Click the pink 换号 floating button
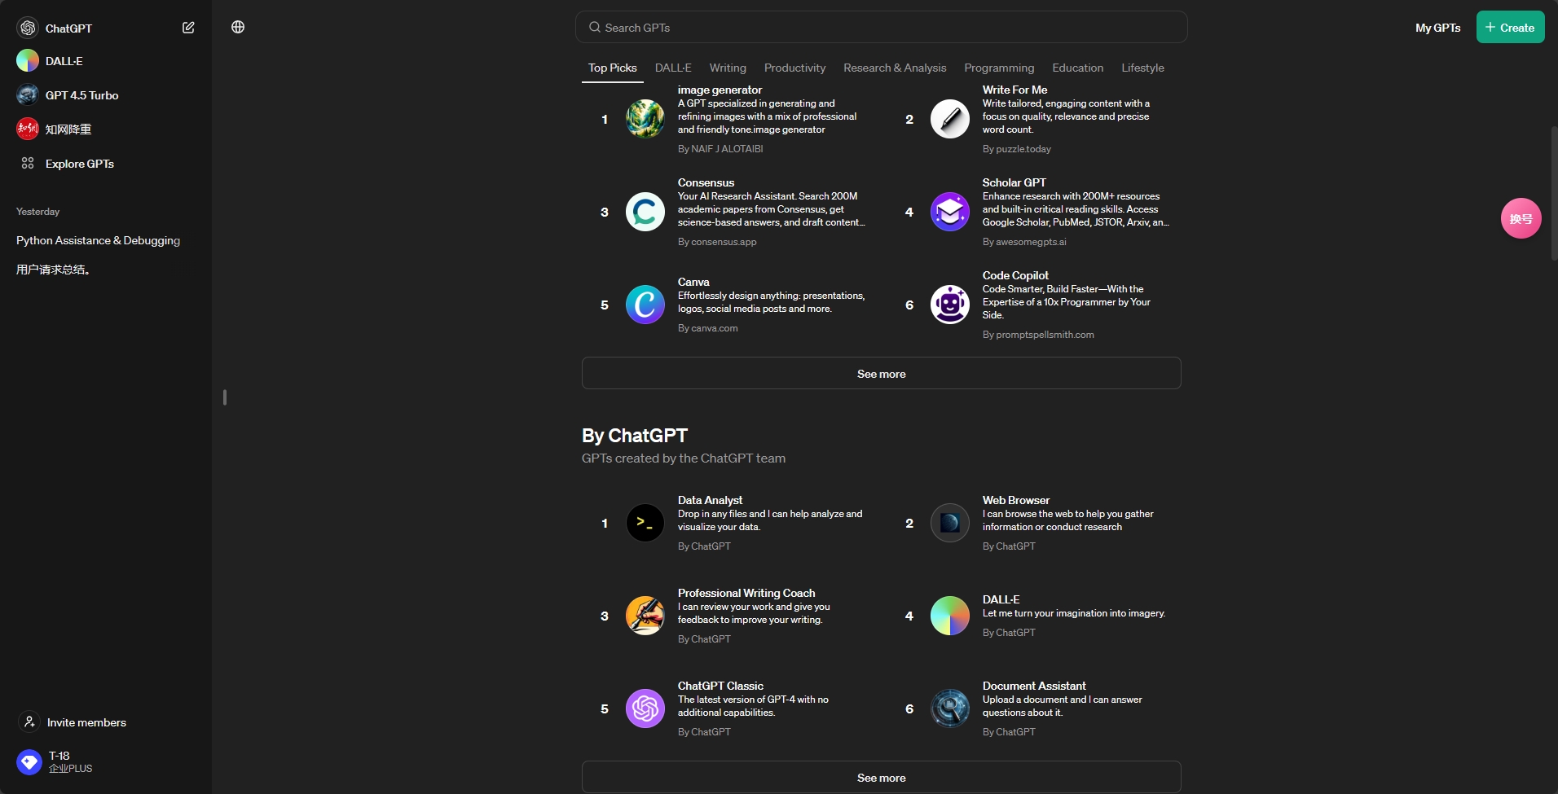Screen dimensions: 1558x794 pos(1521,218)
